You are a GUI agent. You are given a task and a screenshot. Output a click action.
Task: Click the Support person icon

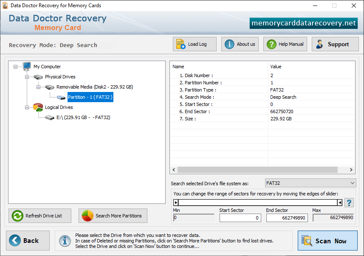point(320,44)
